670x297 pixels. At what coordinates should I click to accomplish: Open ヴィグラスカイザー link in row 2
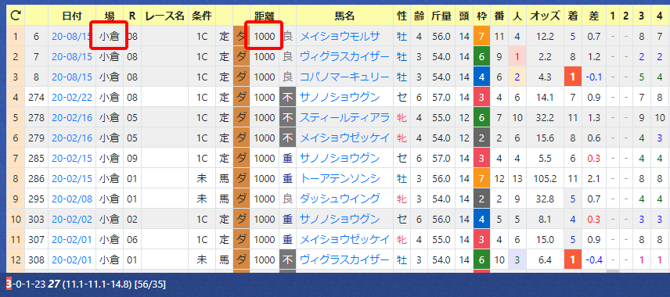pyautogui.click(x=345, y=56)
